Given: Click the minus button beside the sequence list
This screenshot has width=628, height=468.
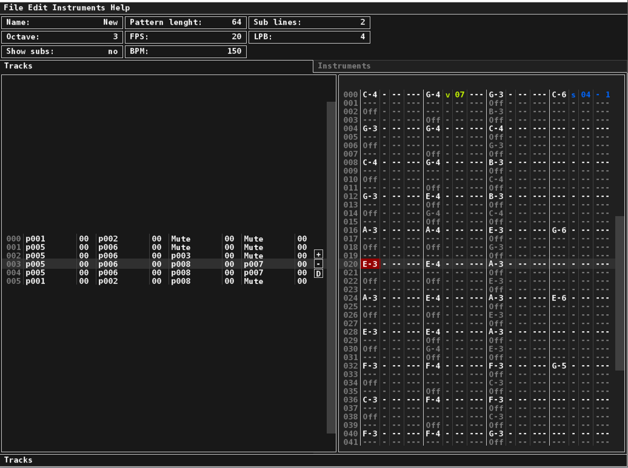Looking at the screenshot, I should click(318, 264).
